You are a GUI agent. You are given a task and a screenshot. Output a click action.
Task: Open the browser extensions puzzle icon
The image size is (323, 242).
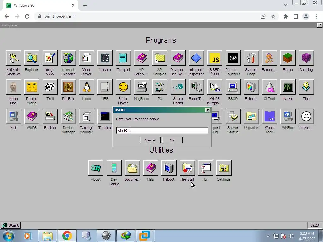(286, 16)
